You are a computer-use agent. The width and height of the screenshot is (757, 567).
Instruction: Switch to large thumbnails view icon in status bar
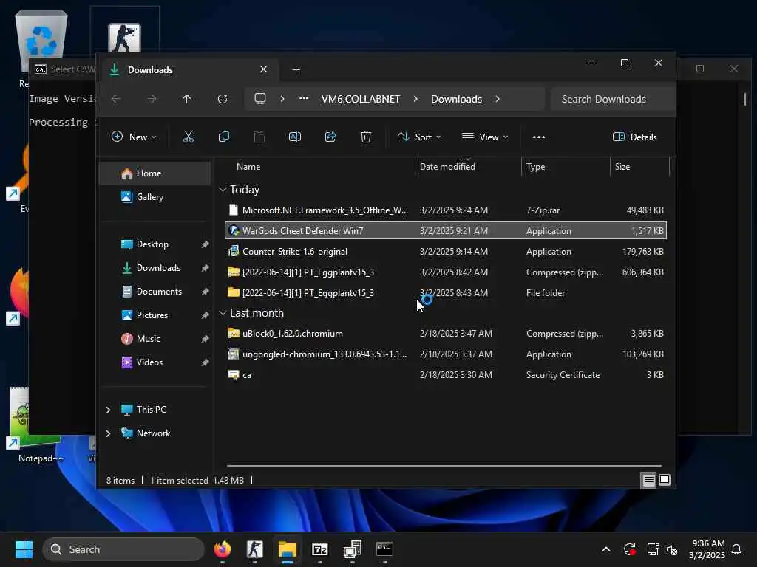coord(665,480)
